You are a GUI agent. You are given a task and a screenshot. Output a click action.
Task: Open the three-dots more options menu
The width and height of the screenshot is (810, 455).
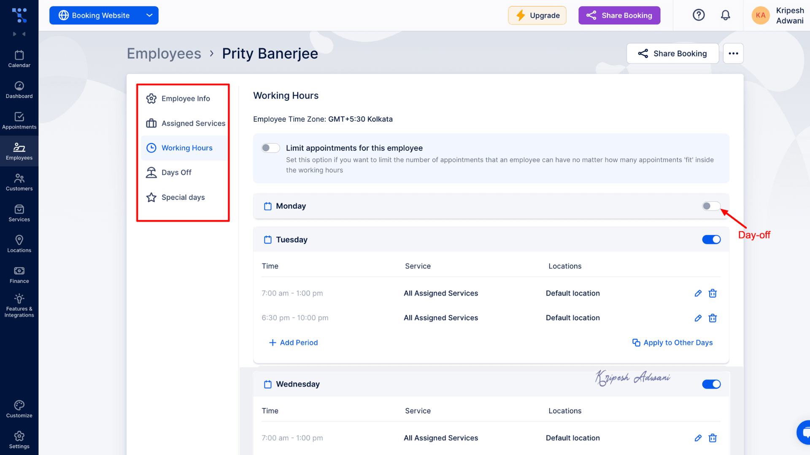[733, 54]
